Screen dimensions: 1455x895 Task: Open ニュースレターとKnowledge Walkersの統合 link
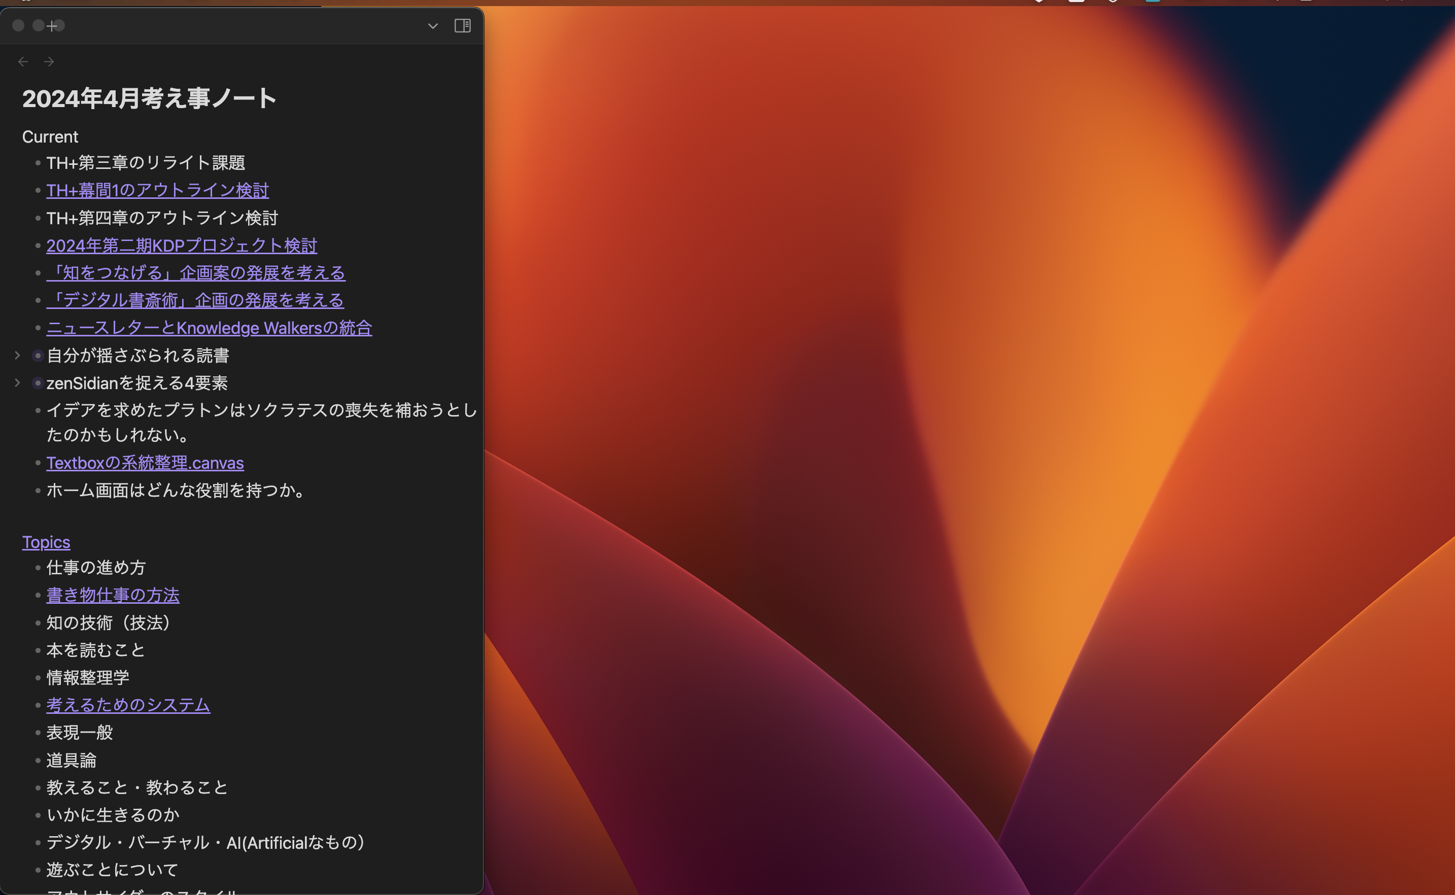[x=209, y=328]
